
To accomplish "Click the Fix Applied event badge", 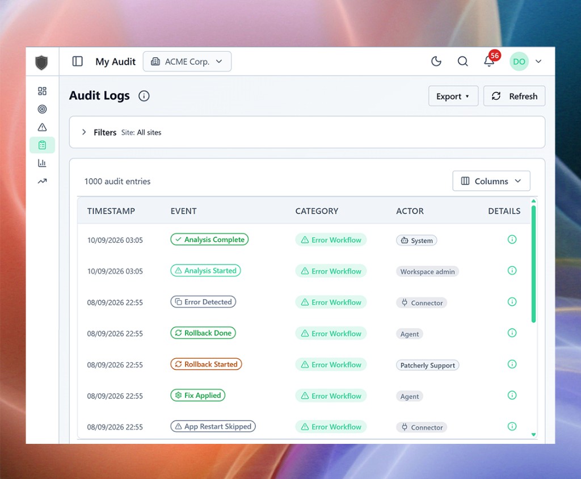I will click(198, 395).
